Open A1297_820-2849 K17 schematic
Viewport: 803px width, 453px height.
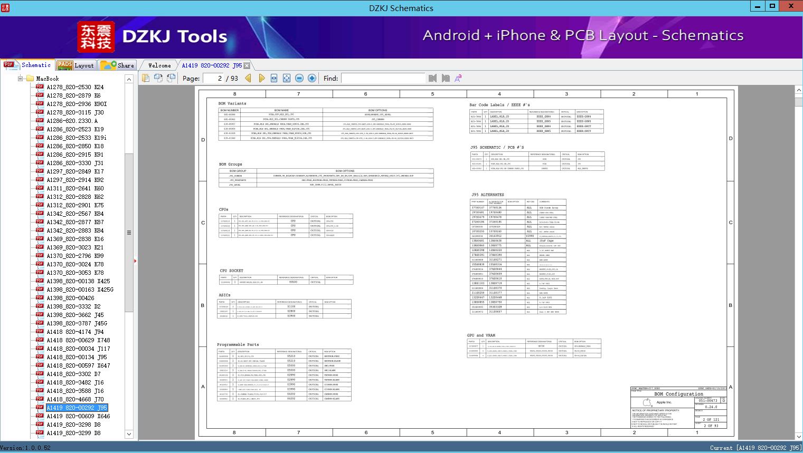click(x=75, y=171)
